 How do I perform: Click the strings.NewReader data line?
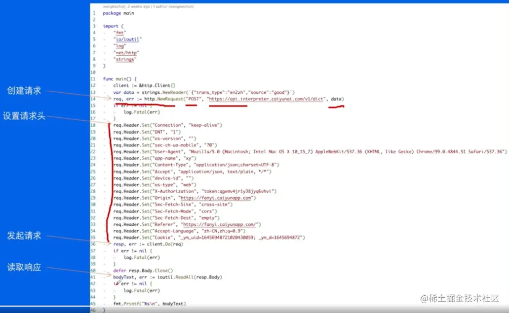coord(204,92)
